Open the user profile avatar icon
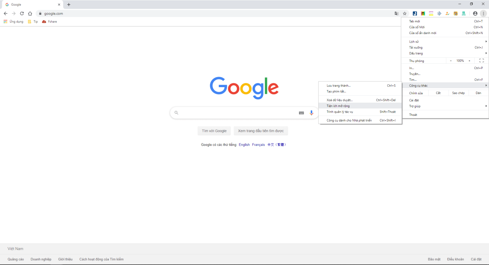The image size is (489, 265). click(475, 13)
